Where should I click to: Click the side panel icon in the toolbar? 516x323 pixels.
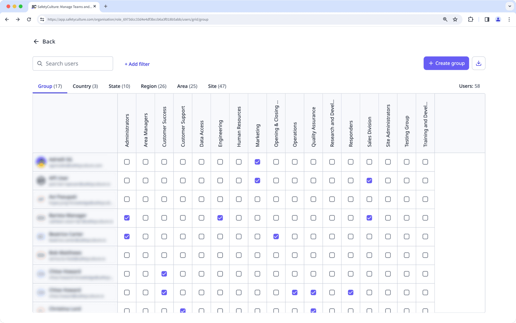[x=487, y=19]
